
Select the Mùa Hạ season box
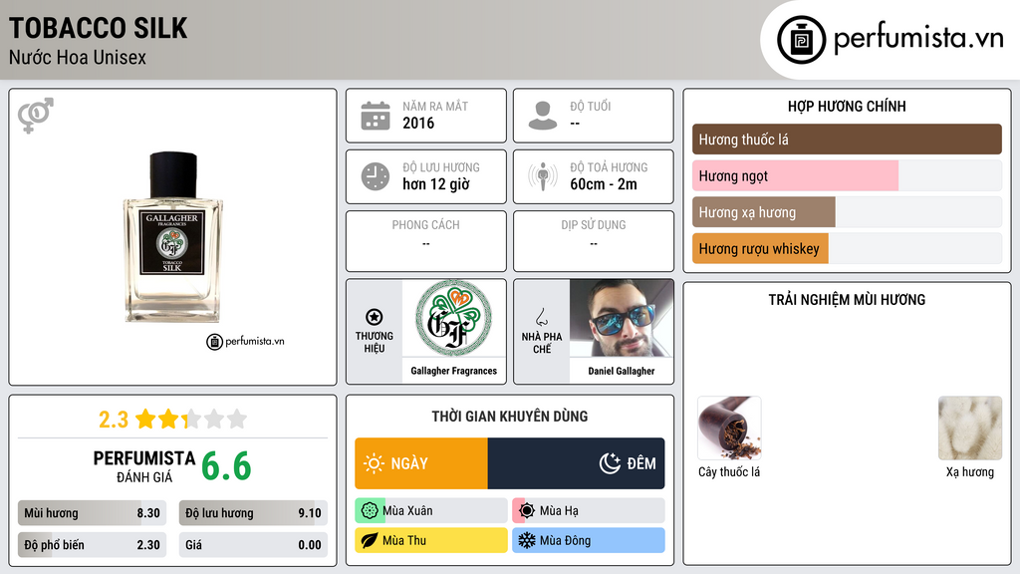click(589, 511)
